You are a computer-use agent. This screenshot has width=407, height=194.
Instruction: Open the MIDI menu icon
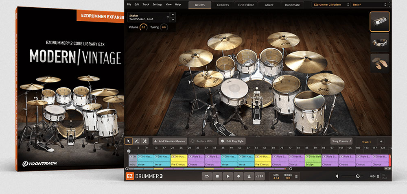[x=378, y=177]
